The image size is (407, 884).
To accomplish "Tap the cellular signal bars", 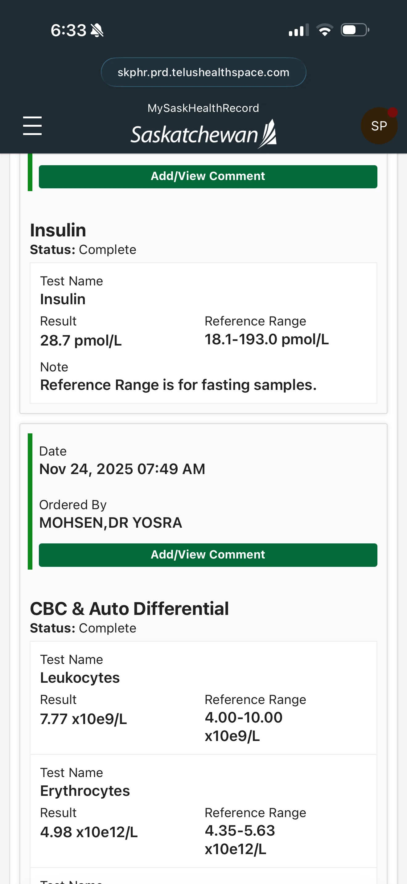I will 298,30.
